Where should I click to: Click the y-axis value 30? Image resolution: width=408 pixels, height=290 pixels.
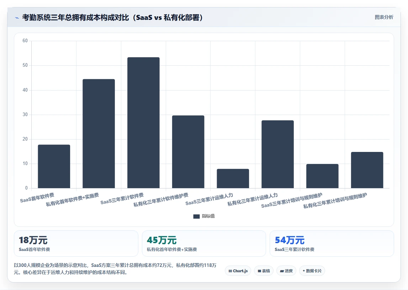click(25, 115)
